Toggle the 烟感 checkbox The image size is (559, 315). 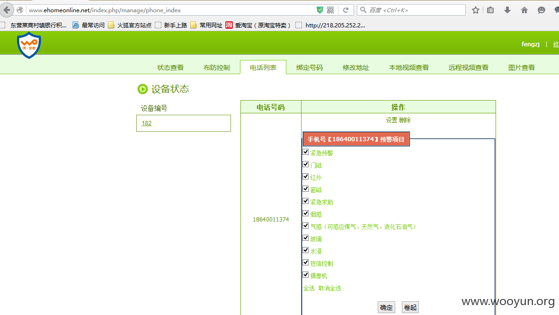click(x=305, y=213)
